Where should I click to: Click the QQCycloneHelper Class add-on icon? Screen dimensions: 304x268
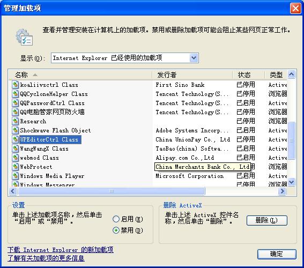click(x=15, y=94)
